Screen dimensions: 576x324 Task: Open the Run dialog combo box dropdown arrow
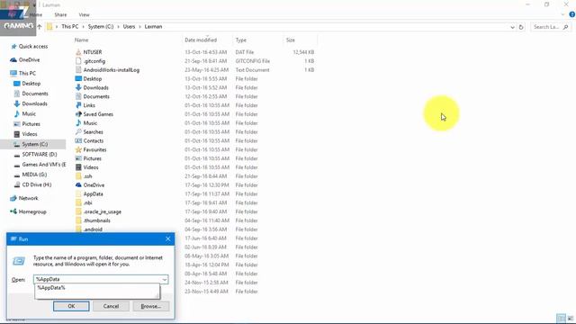pos(164,279)
